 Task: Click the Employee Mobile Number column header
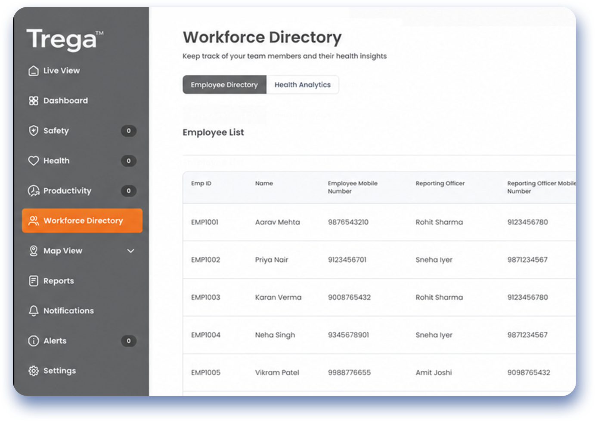353,187
